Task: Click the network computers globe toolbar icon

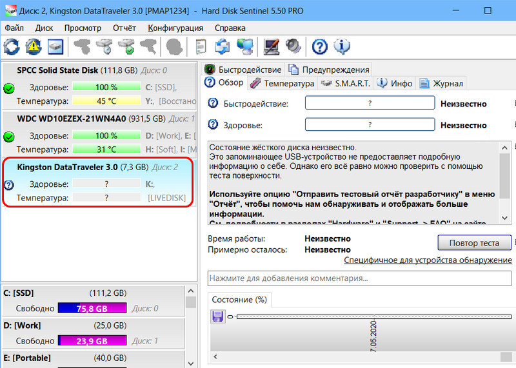Action: (x=245, y=46)
